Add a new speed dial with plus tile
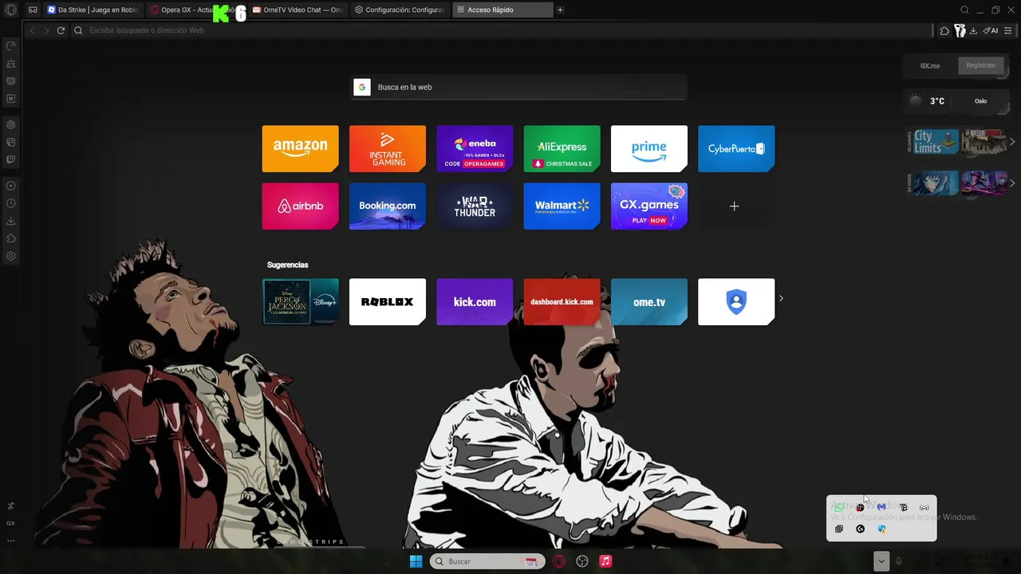 [x=736, y=206]
